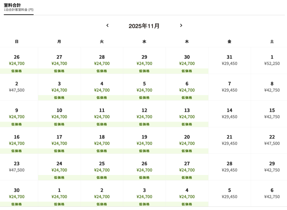Select December 6 at ¥42,750
The image size is (287, 210).
[x=272, y=194]
